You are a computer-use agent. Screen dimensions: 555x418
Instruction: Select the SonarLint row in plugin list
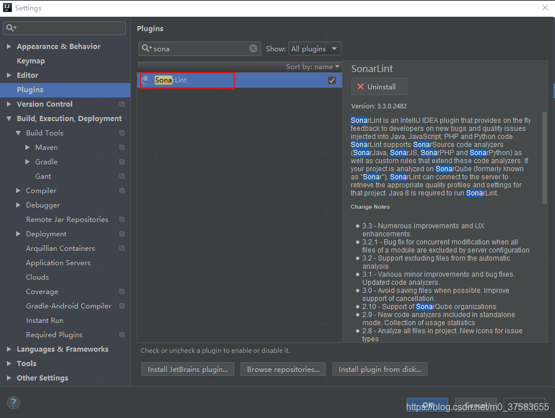click(239, 80)
